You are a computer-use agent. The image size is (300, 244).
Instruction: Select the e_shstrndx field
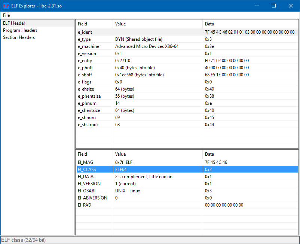tap(88, 125)
